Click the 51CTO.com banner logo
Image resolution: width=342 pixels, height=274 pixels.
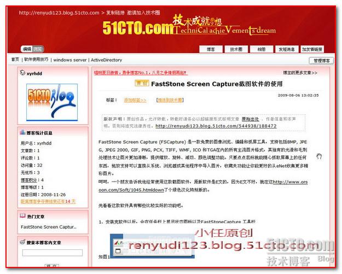(138, 28)
